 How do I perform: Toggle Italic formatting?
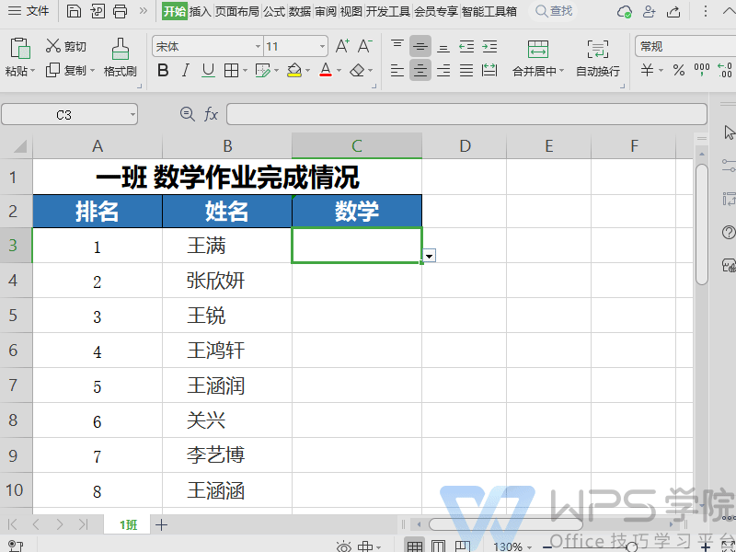tap(186, 71)
